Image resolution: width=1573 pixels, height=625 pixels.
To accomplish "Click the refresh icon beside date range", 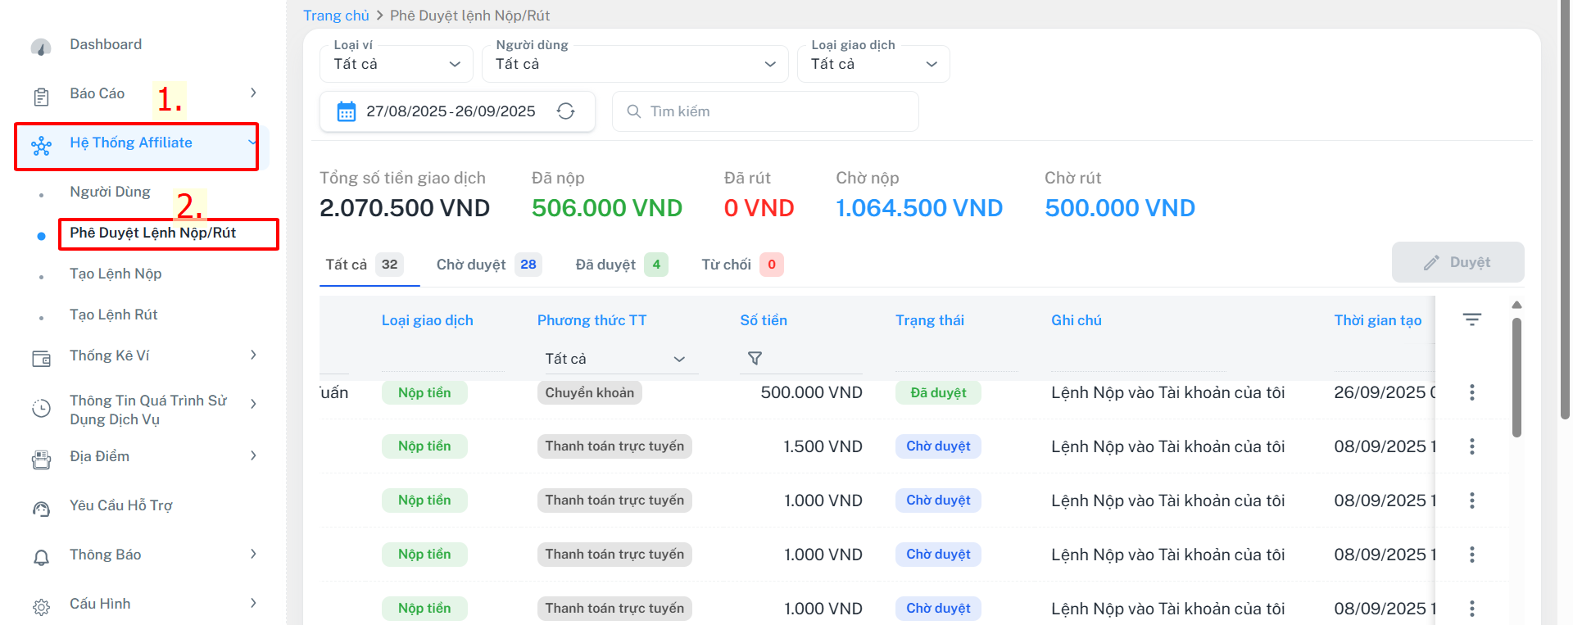I will (565, 111).
